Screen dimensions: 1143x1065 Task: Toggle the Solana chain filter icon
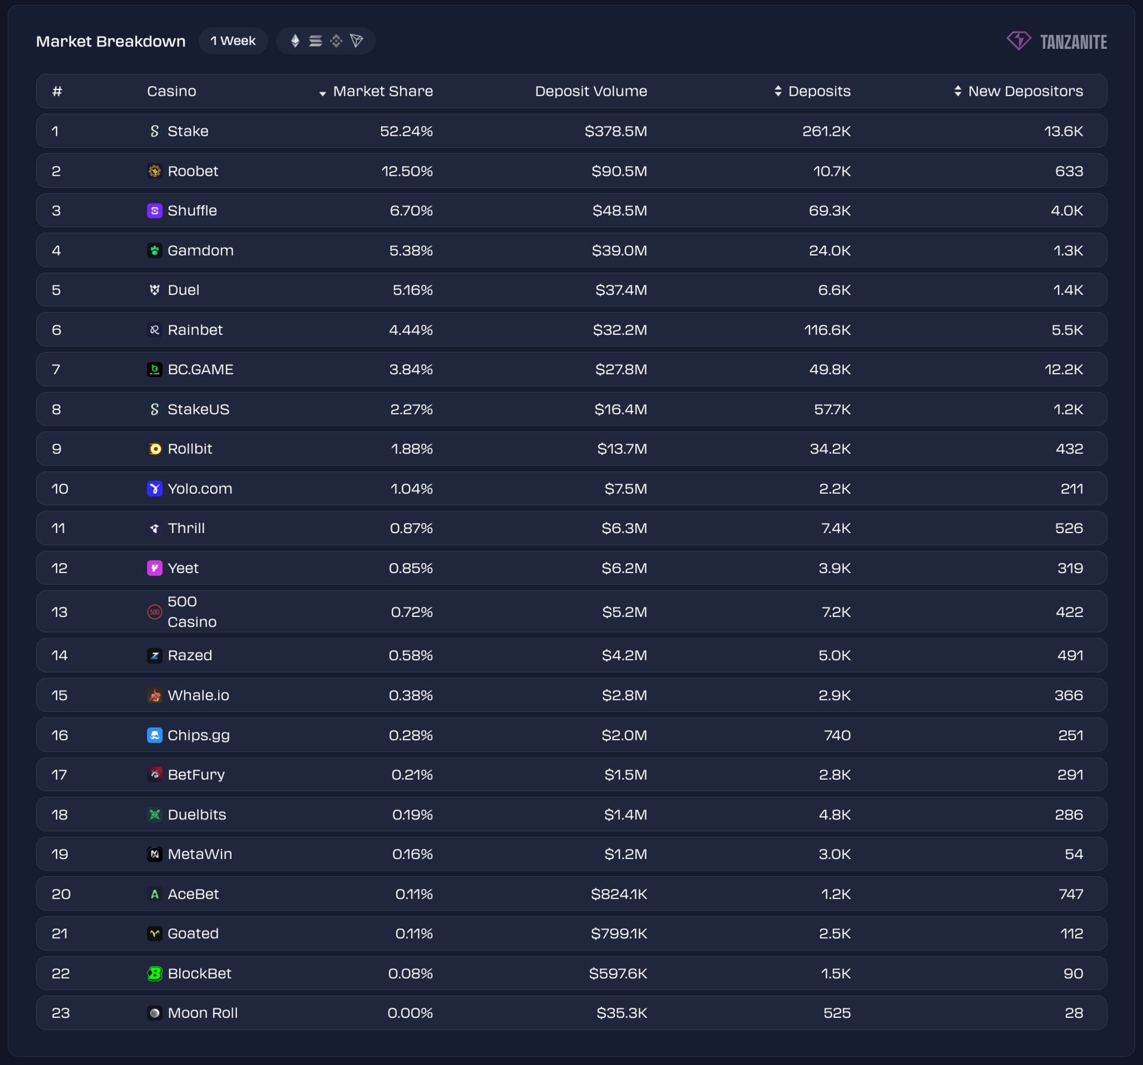coord(316,41)
